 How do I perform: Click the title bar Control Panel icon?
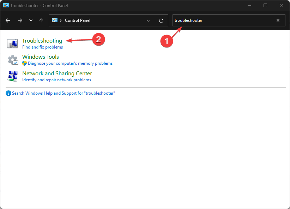[6, 5]
